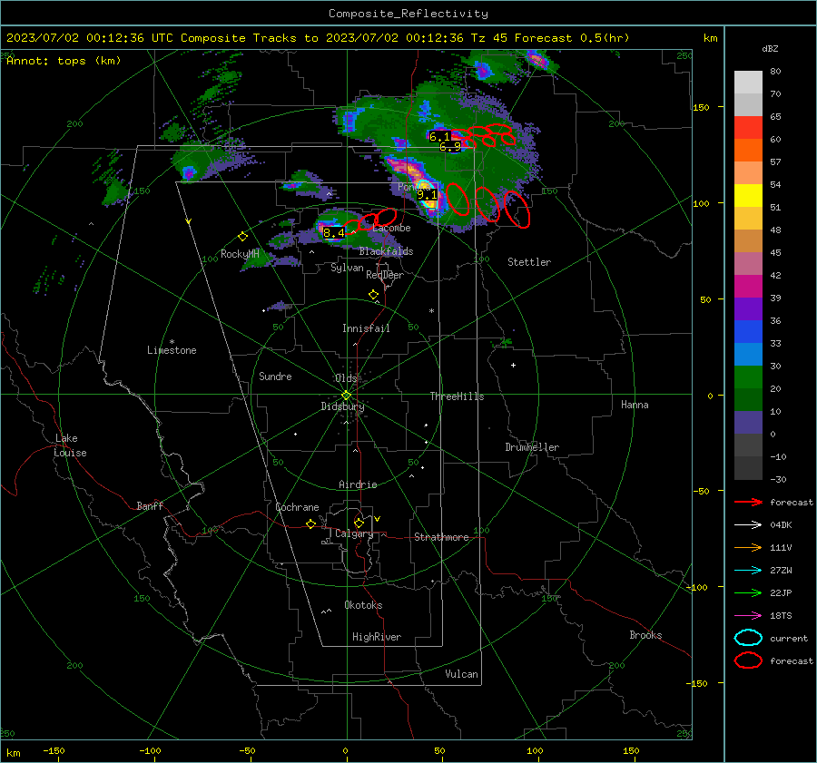The image size is (817, 763).
Task: Click the Cochrane label
Action: 297,507
